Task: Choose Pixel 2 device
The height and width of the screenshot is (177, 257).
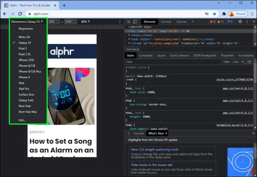Action: click(23, 48)
